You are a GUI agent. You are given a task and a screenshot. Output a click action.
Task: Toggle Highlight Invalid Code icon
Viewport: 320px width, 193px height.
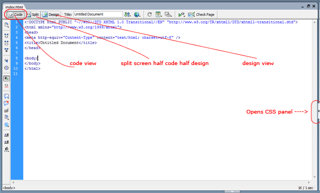6,85
